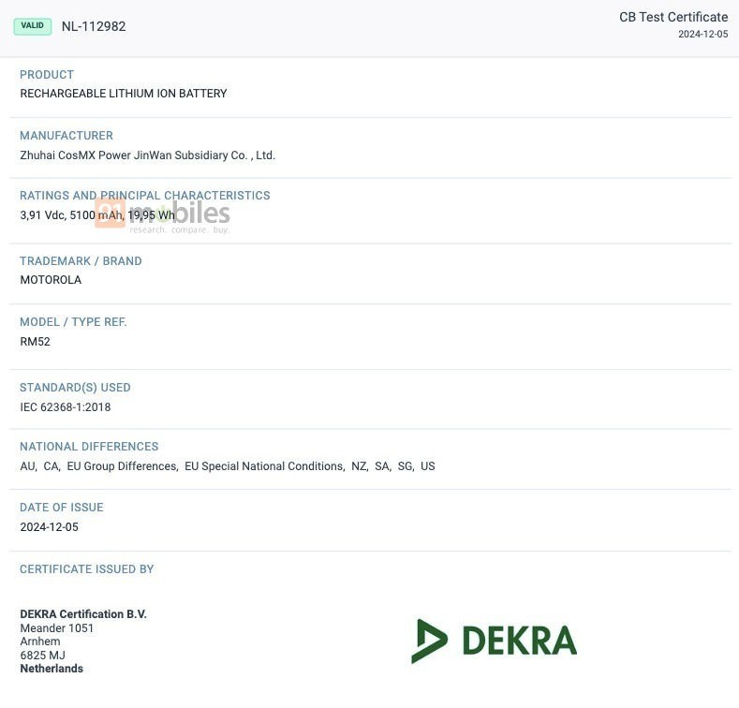This screenshot has width=739, height=708.
Task: Select certificate number NL-112982
Action: pos(94,26)
